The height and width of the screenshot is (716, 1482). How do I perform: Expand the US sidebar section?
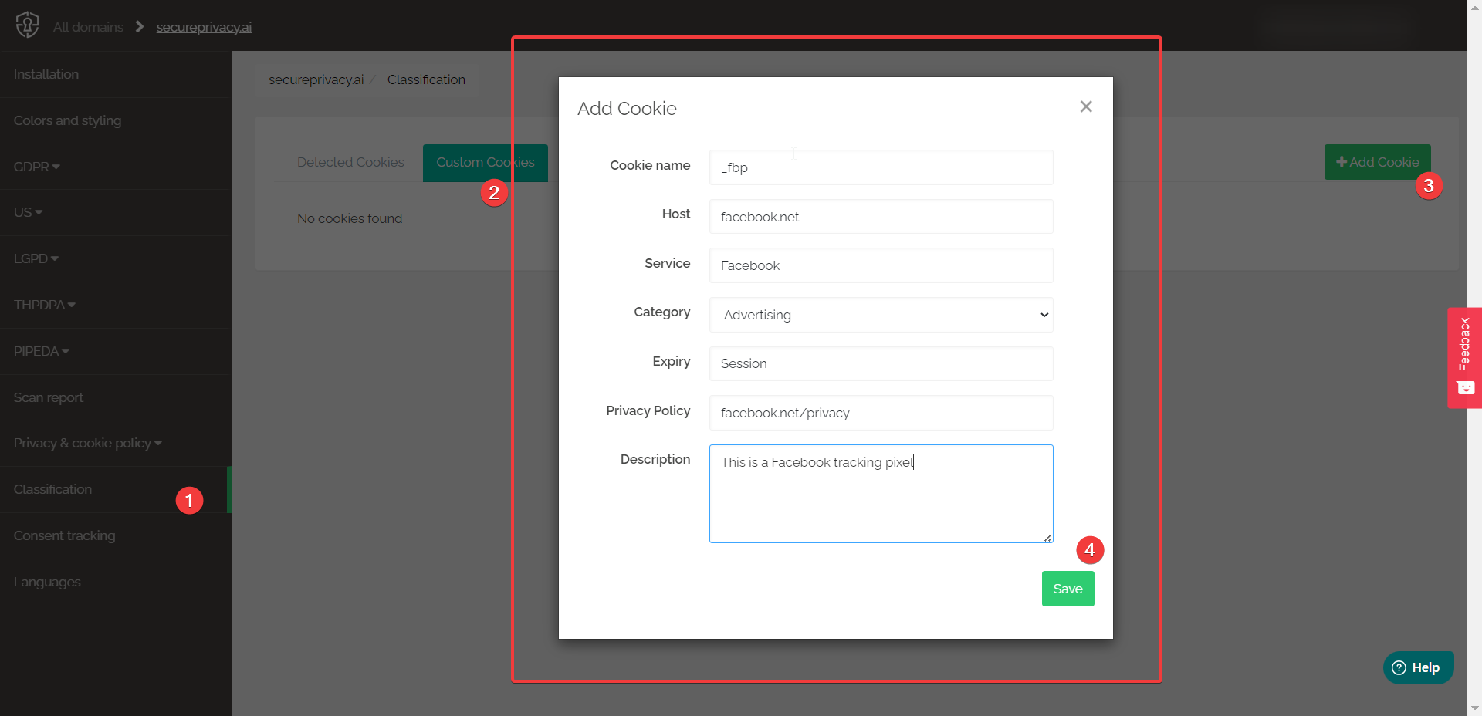pyautogui.click(x=28, y=212)
